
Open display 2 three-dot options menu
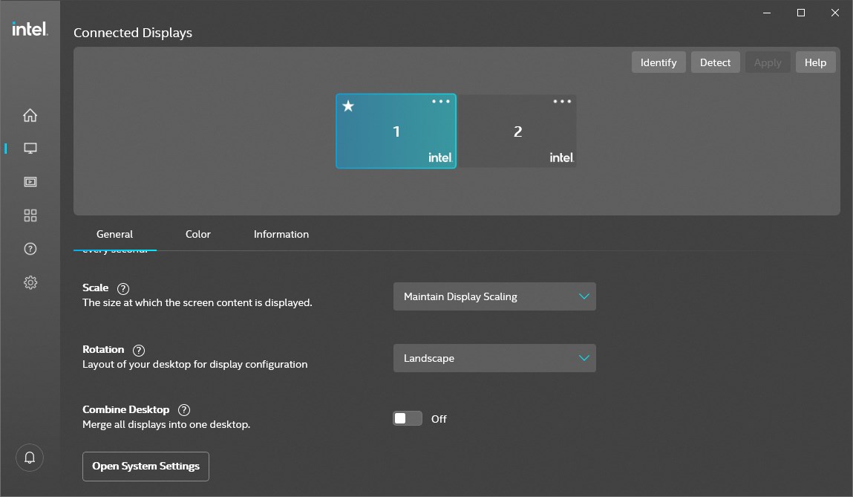pos(562,101)
